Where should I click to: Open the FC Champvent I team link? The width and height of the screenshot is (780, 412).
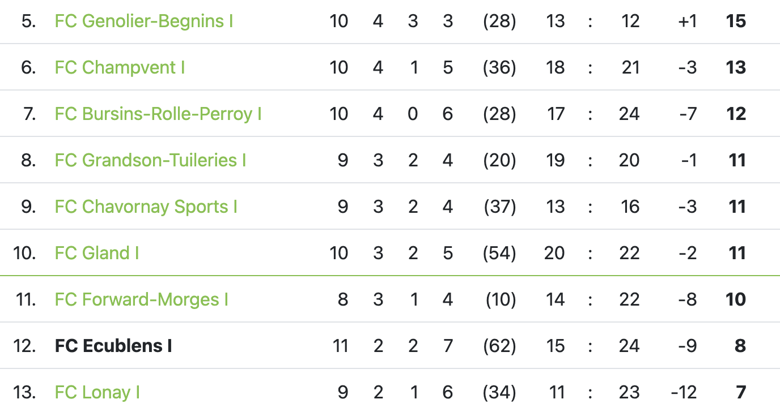point(120,67)
